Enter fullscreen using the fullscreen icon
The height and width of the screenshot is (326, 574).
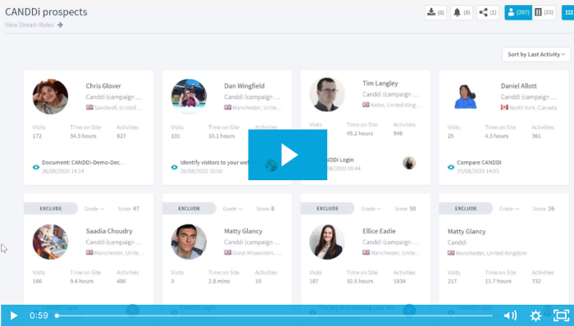[x=561, y=315]
